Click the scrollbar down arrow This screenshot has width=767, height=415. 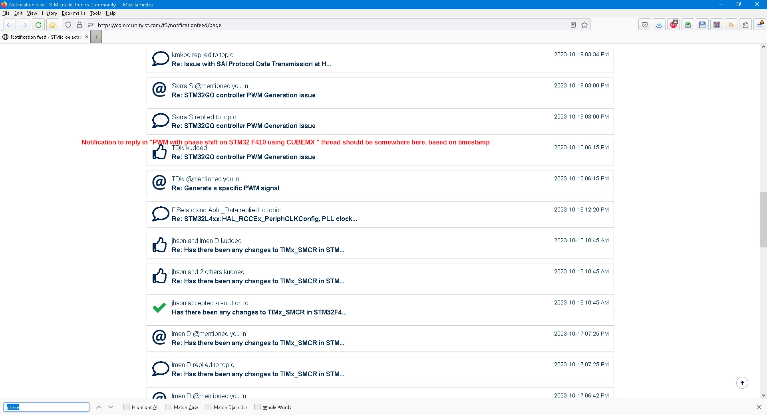point(763,395)
